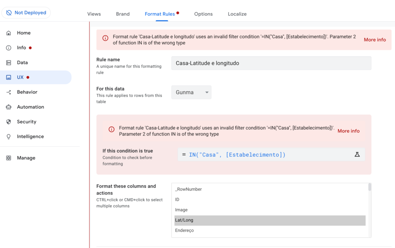Click the Home icon in sidebar
This screenshot has height=248, width=395.
8,33
